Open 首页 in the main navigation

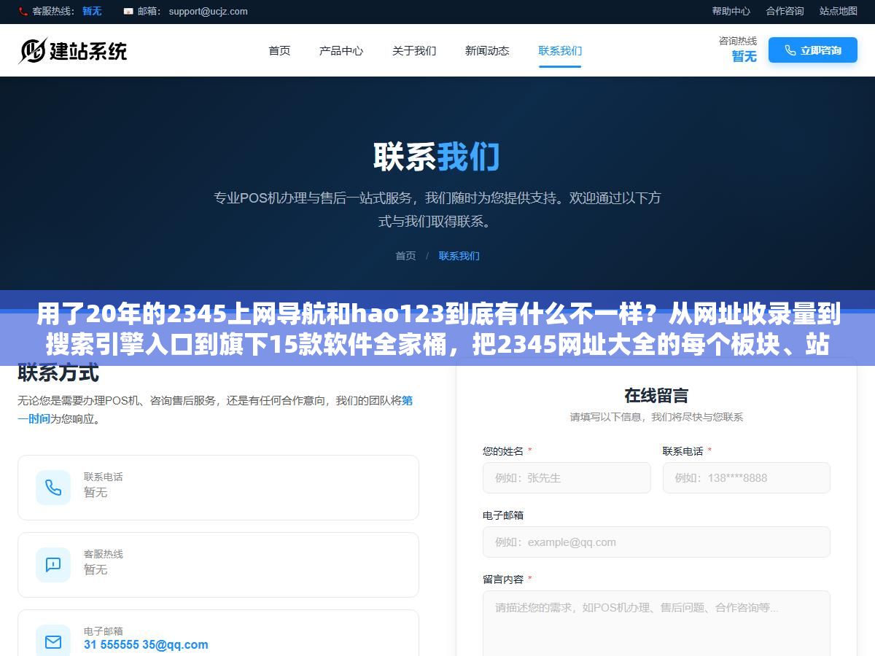pos(279,50)
